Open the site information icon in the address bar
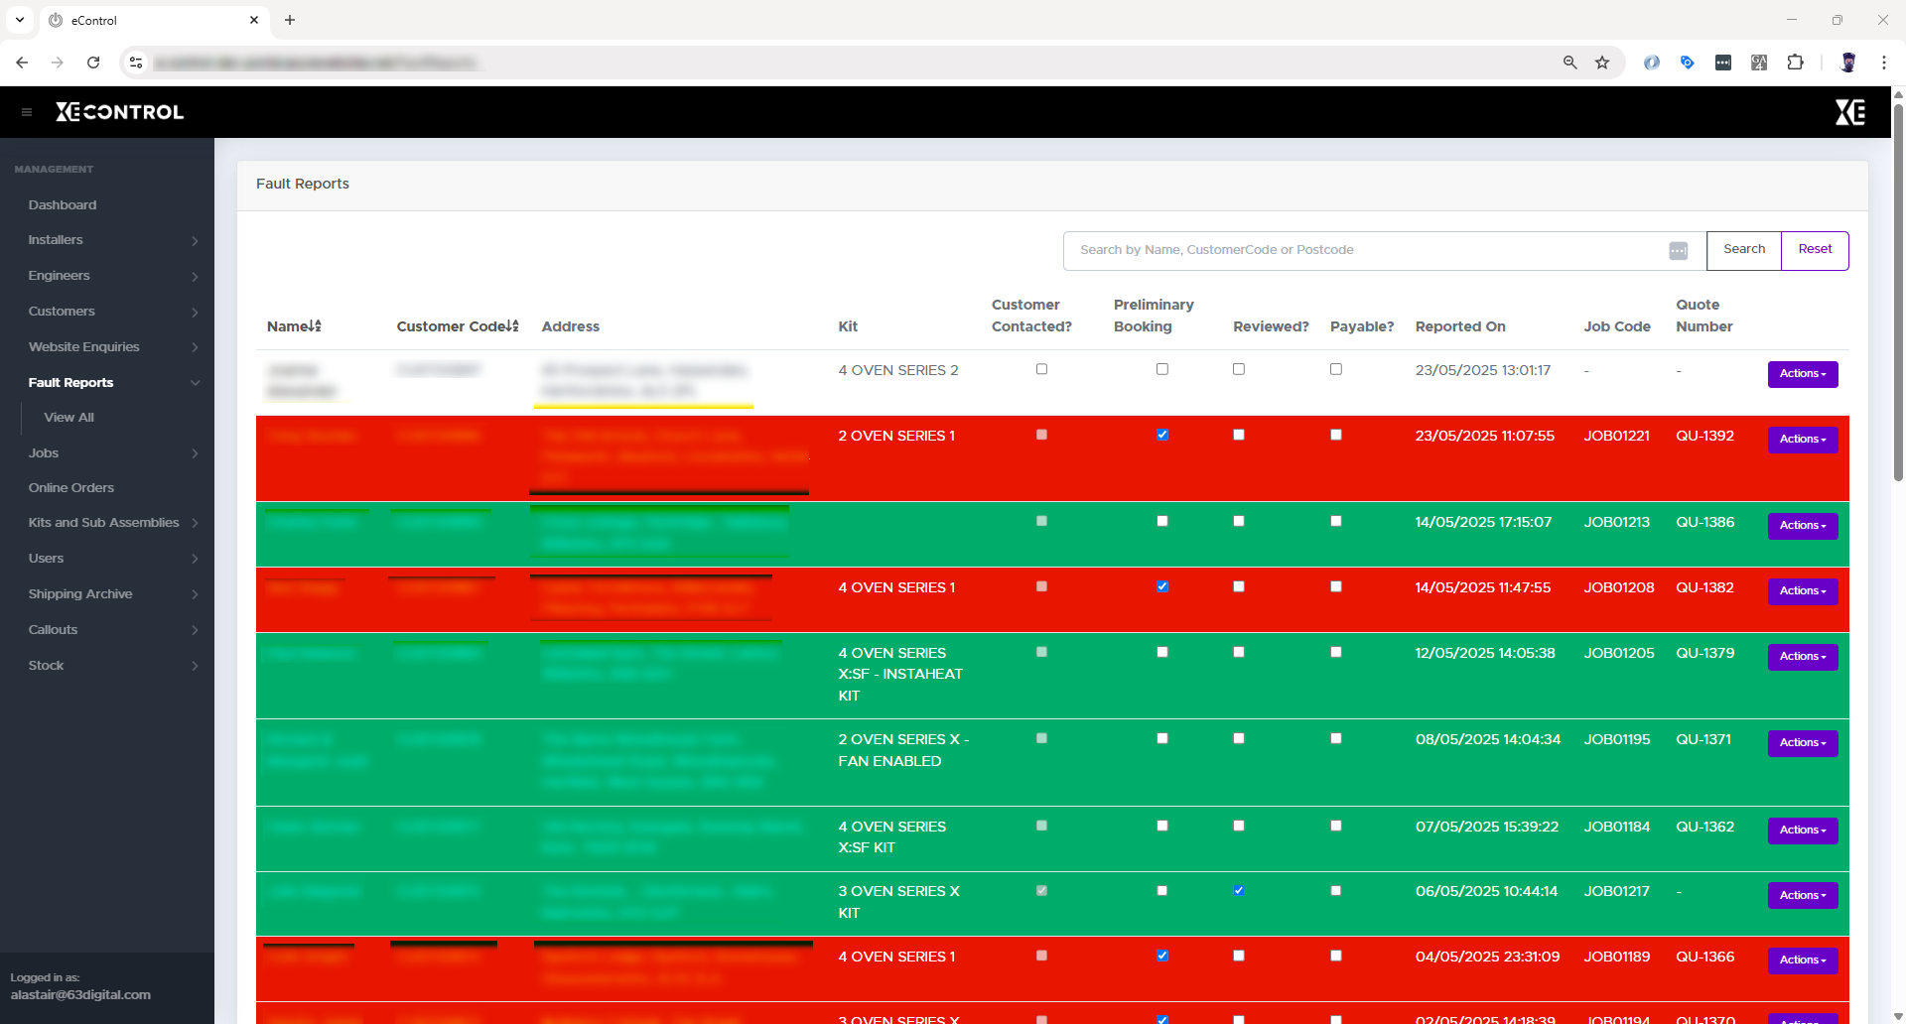The height and width of the screenshot is (1024, 1906). (x=136, y=63)
